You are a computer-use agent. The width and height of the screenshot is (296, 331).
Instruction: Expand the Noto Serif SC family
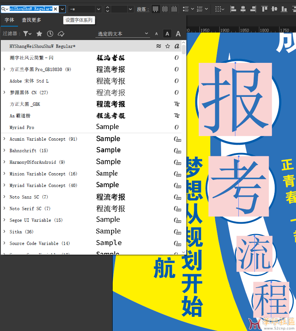pyautogui.click(x=4, y=208)
